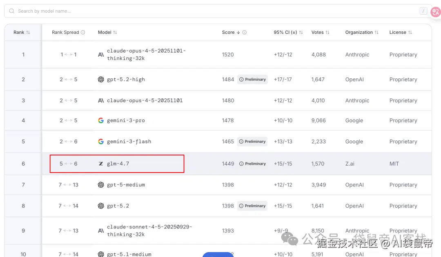Click Preliminary badge on gpt-5.2 row
Screen dimensions: 441x257
(252, 206)
